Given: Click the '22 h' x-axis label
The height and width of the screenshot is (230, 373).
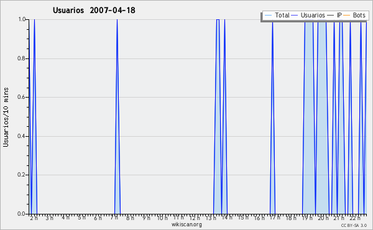Looking at the screenshot, I should click(x=355, y=218).
